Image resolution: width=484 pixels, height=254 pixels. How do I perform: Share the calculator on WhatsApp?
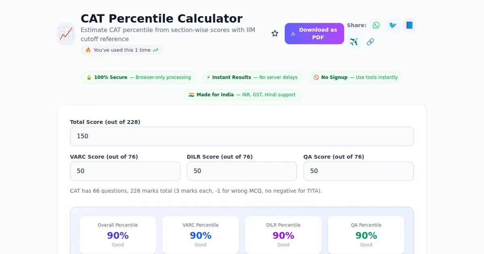[x=376, y=25]
